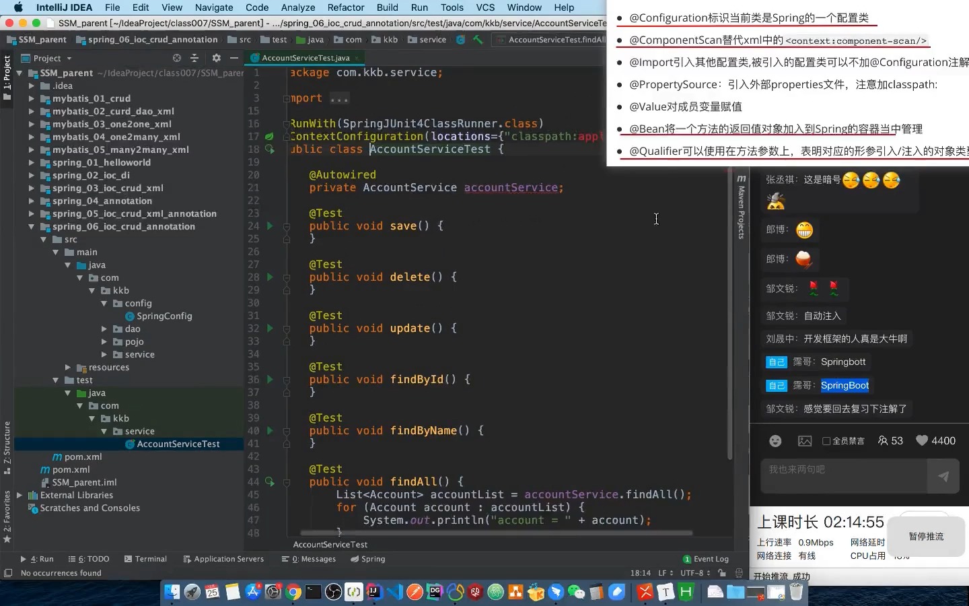Click the 暂停推流 pause streaming button
The image size is (969, 606).
coord(926,537)
